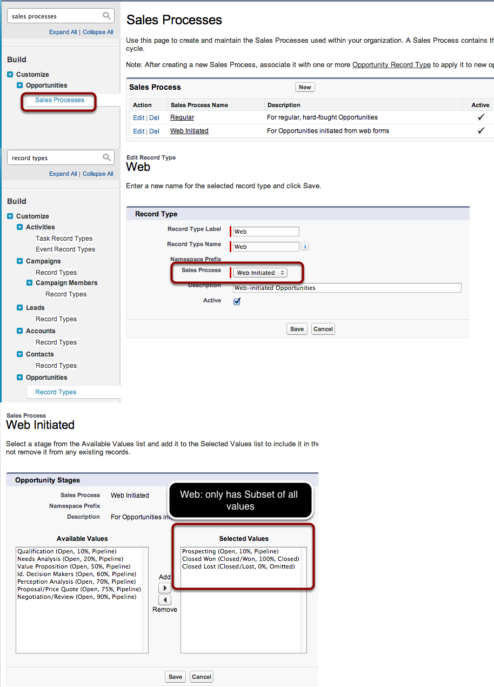Image resolution: width=494 pixels, height=687 pixels.
Task: Open the Web Initiated sales process link
Action: point(189,131)
